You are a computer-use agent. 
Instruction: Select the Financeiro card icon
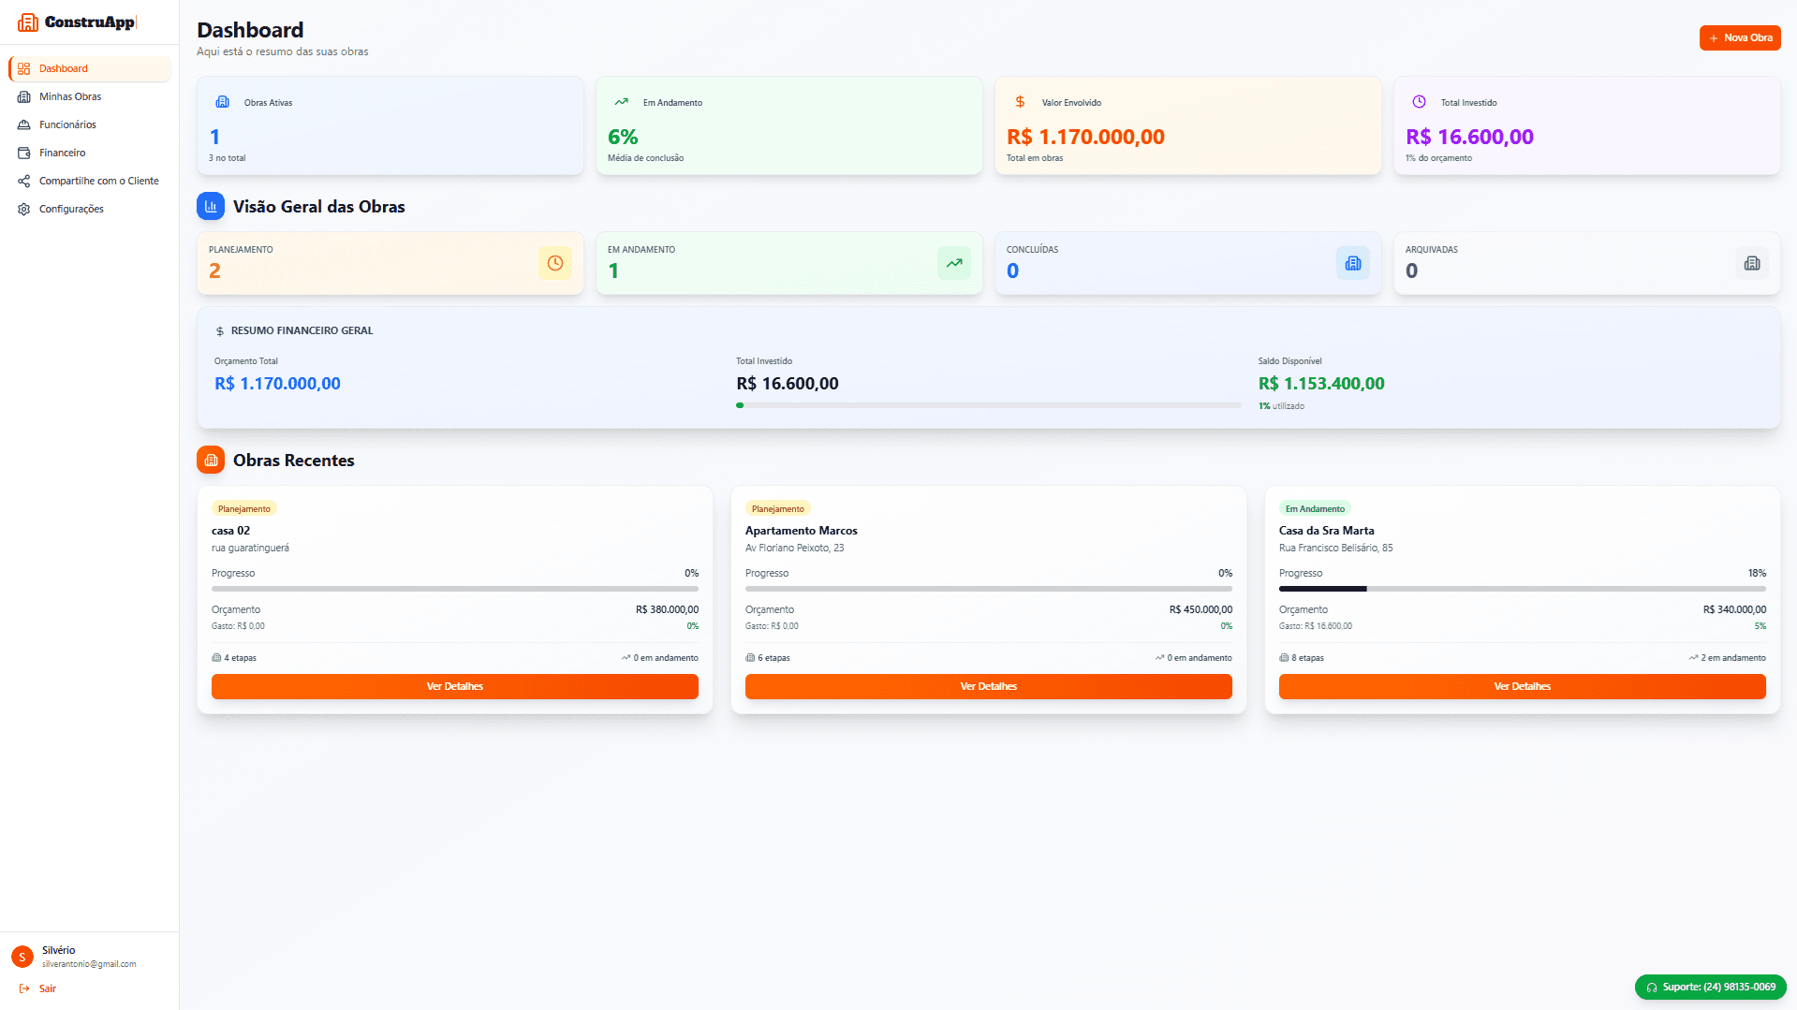[x=24, y=153]
